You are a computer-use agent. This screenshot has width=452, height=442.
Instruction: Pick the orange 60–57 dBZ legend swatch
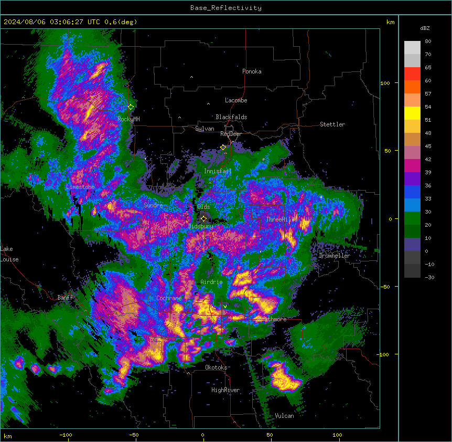[412, 87]
